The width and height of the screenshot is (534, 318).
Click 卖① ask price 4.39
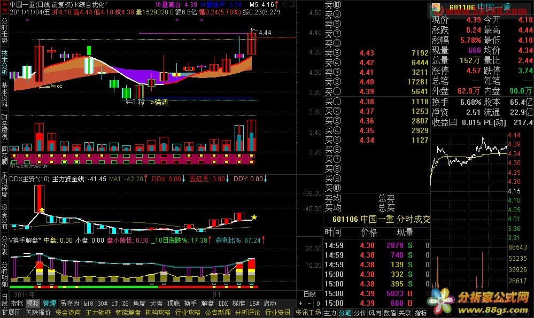click(x=367, y=91)
